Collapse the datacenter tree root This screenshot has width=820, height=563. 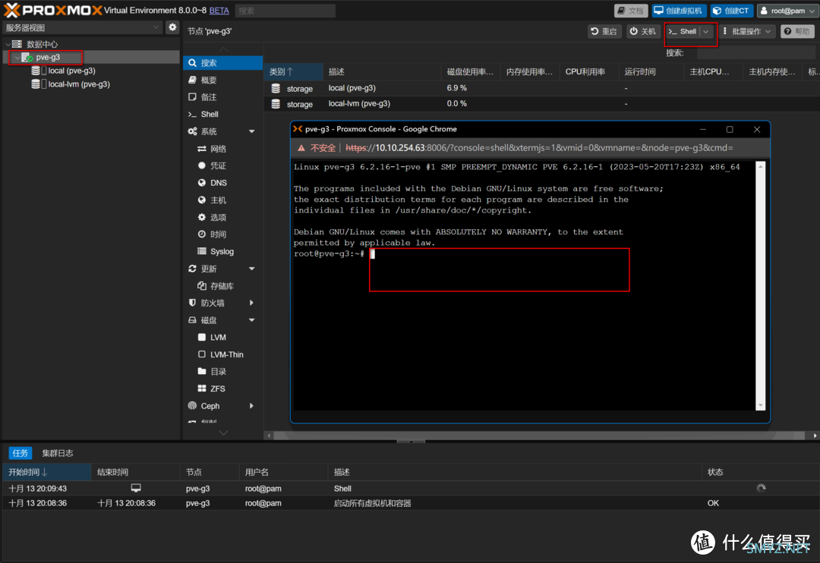tap(8, 45)
